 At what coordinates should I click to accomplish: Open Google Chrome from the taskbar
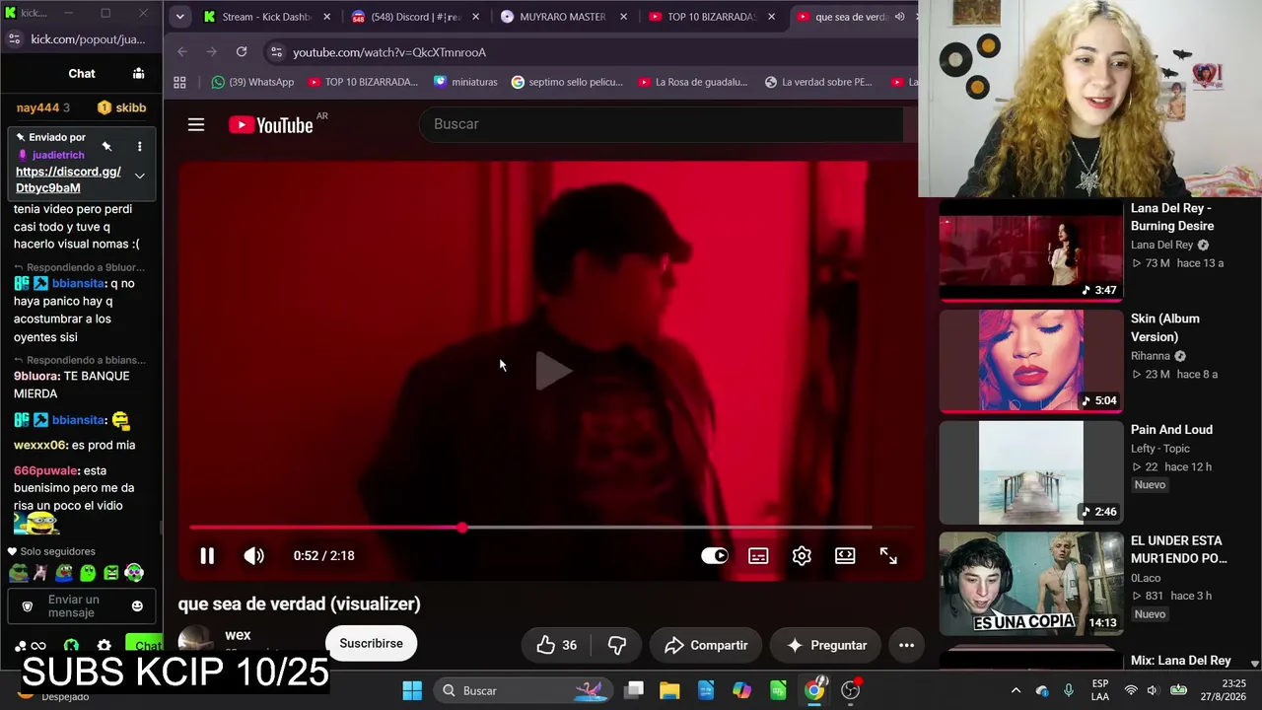point(814,690)
